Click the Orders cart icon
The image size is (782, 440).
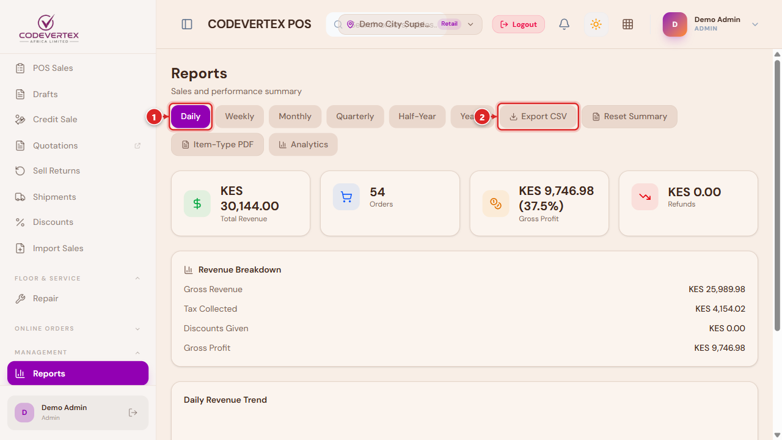346,197
